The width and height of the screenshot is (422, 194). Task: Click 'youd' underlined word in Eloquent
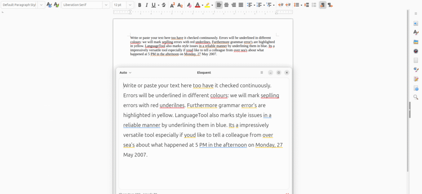pos(190,135)
